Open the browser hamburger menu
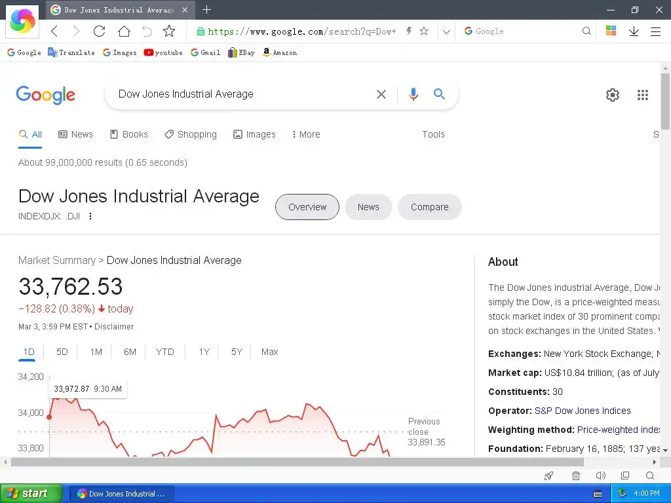The image size is (671, 503). [x=655, y=31]
